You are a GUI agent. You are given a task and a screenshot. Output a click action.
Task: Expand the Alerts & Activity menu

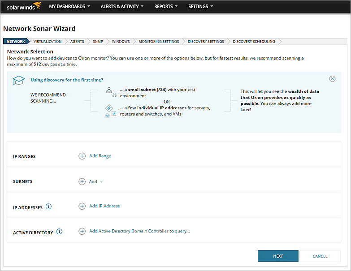[122, 7]
